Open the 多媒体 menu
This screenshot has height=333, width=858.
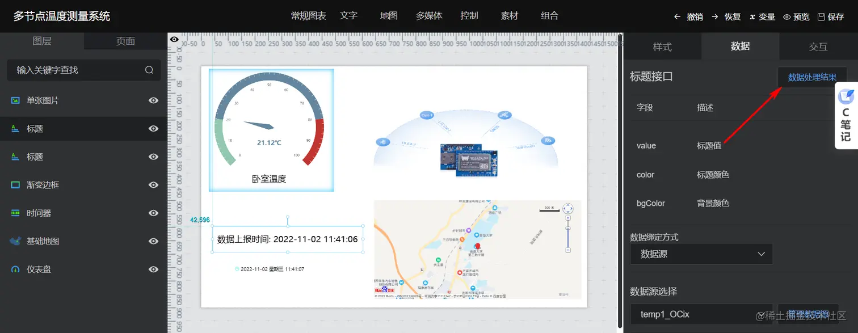tap(429, 16)
